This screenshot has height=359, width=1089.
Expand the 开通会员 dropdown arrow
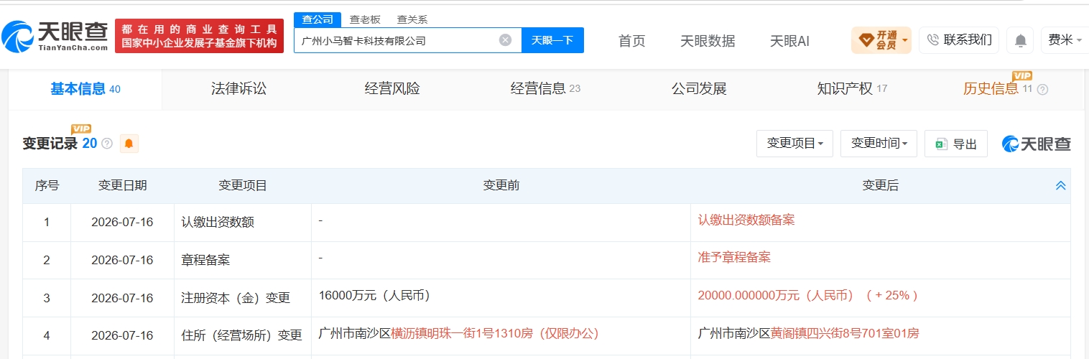904,40
